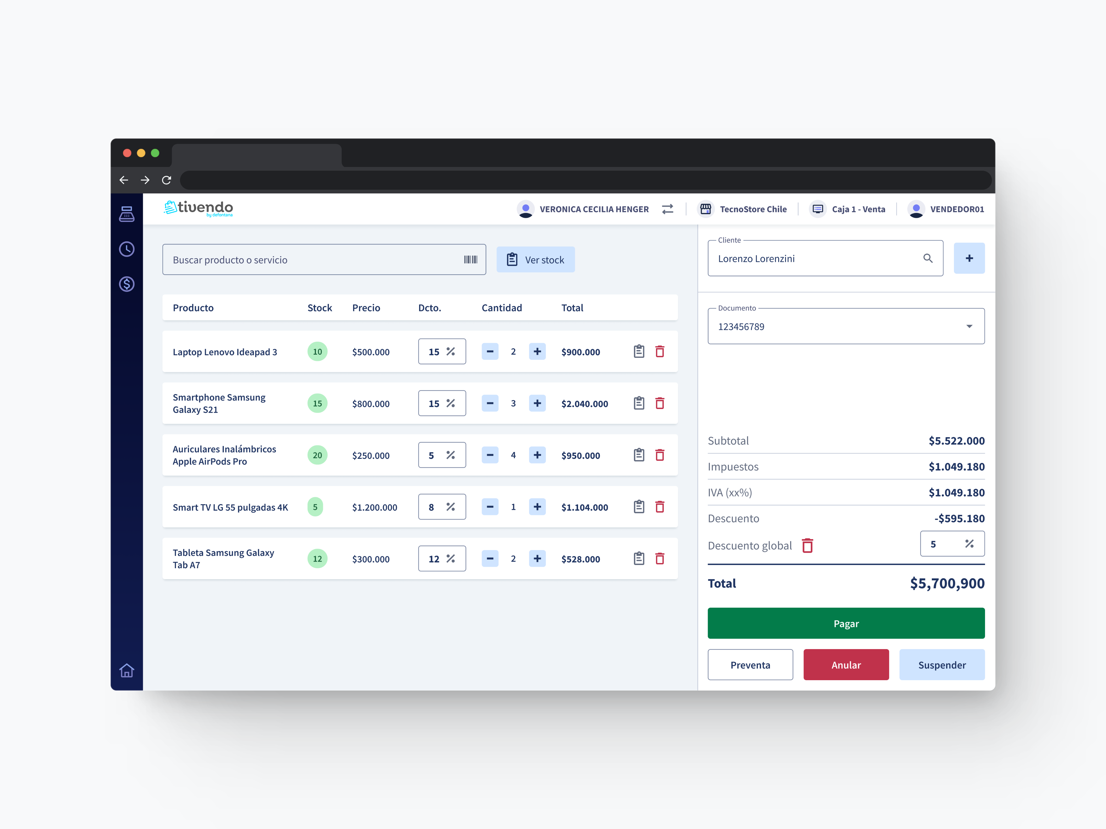Click the VERONICA CECILIA HENGER avatar

pyautogui.click(x=526, y=209)
